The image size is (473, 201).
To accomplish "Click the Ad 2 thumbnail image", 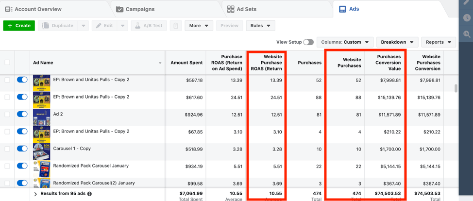I will pos(42,117).
